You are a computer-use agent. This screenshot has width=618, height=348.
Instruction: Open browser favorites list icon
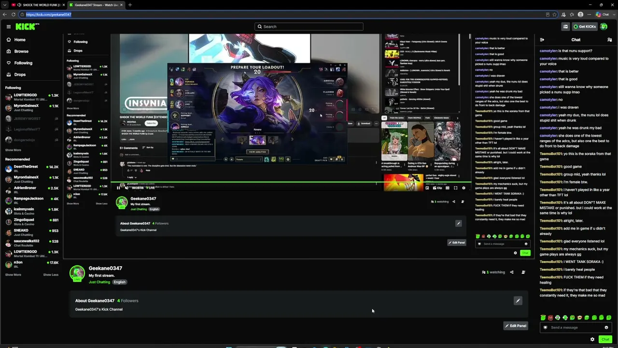[572, 14]
